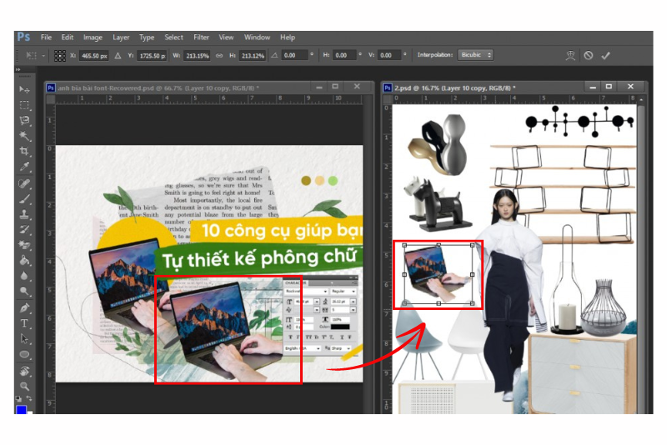
Task: Click the Ps application logo
Action: pyautogui.click(x=24, y=37)
